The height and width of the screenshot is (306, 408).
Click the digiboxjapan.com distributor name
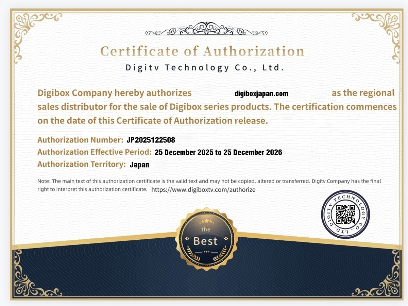261,93
